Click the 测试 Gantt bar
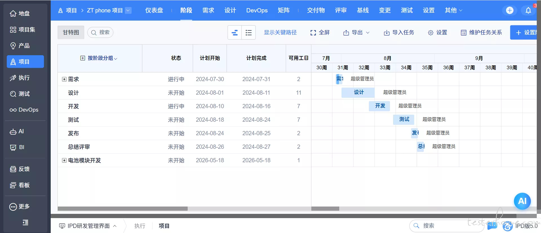Image resolution: width=541 pixels, height=233 pixels. 403,119
